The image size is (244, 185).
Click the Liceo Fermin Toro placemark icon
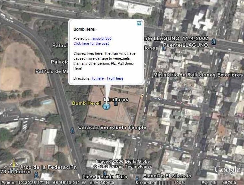click(x=105, y=173)
